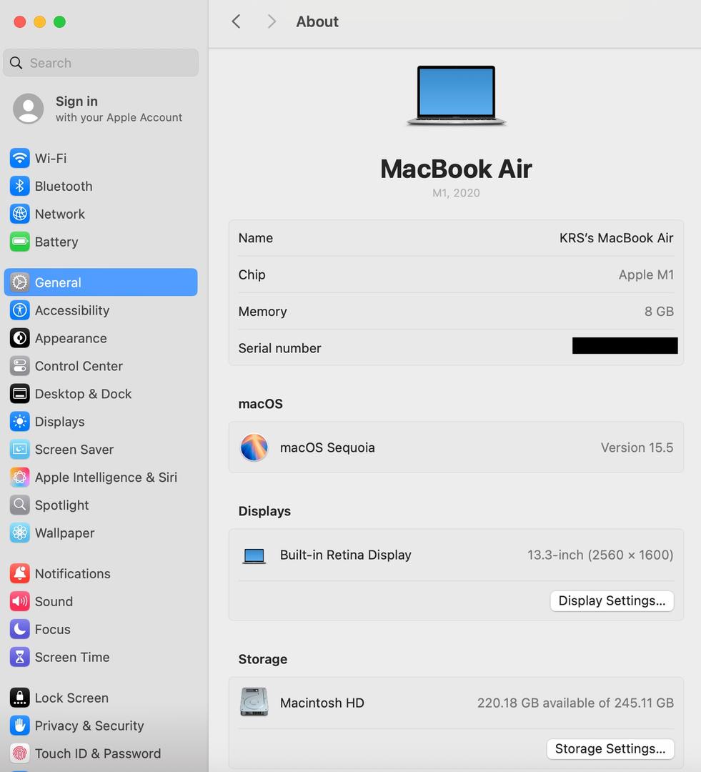Click the Desktop & Dock icon
Image resolution: width=701 pixels, height=772 pixels.
pyautogui.click(x=20, y=394)
